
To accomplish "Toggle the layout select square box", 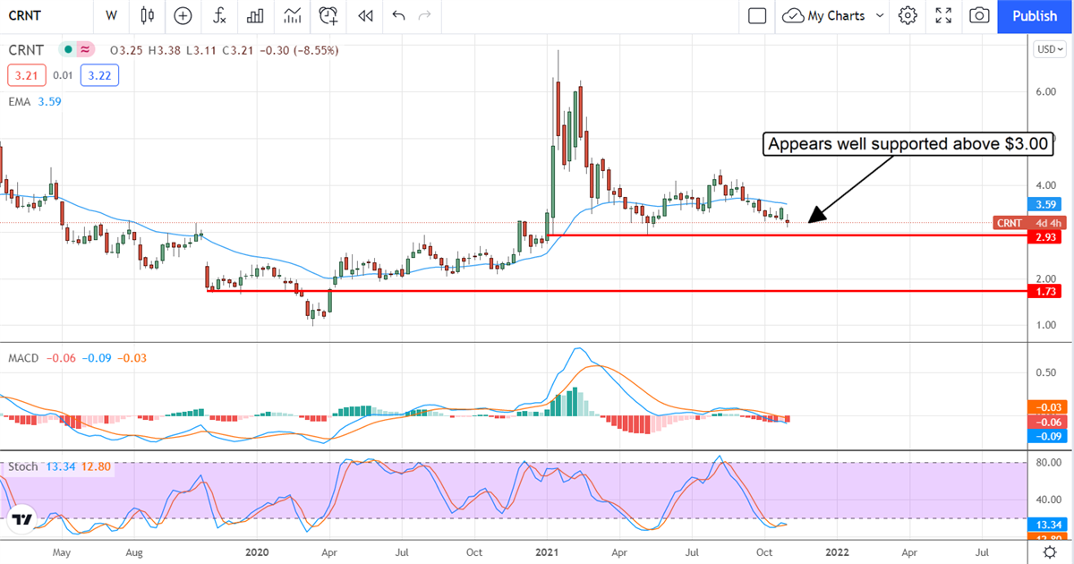I will 757,15.
